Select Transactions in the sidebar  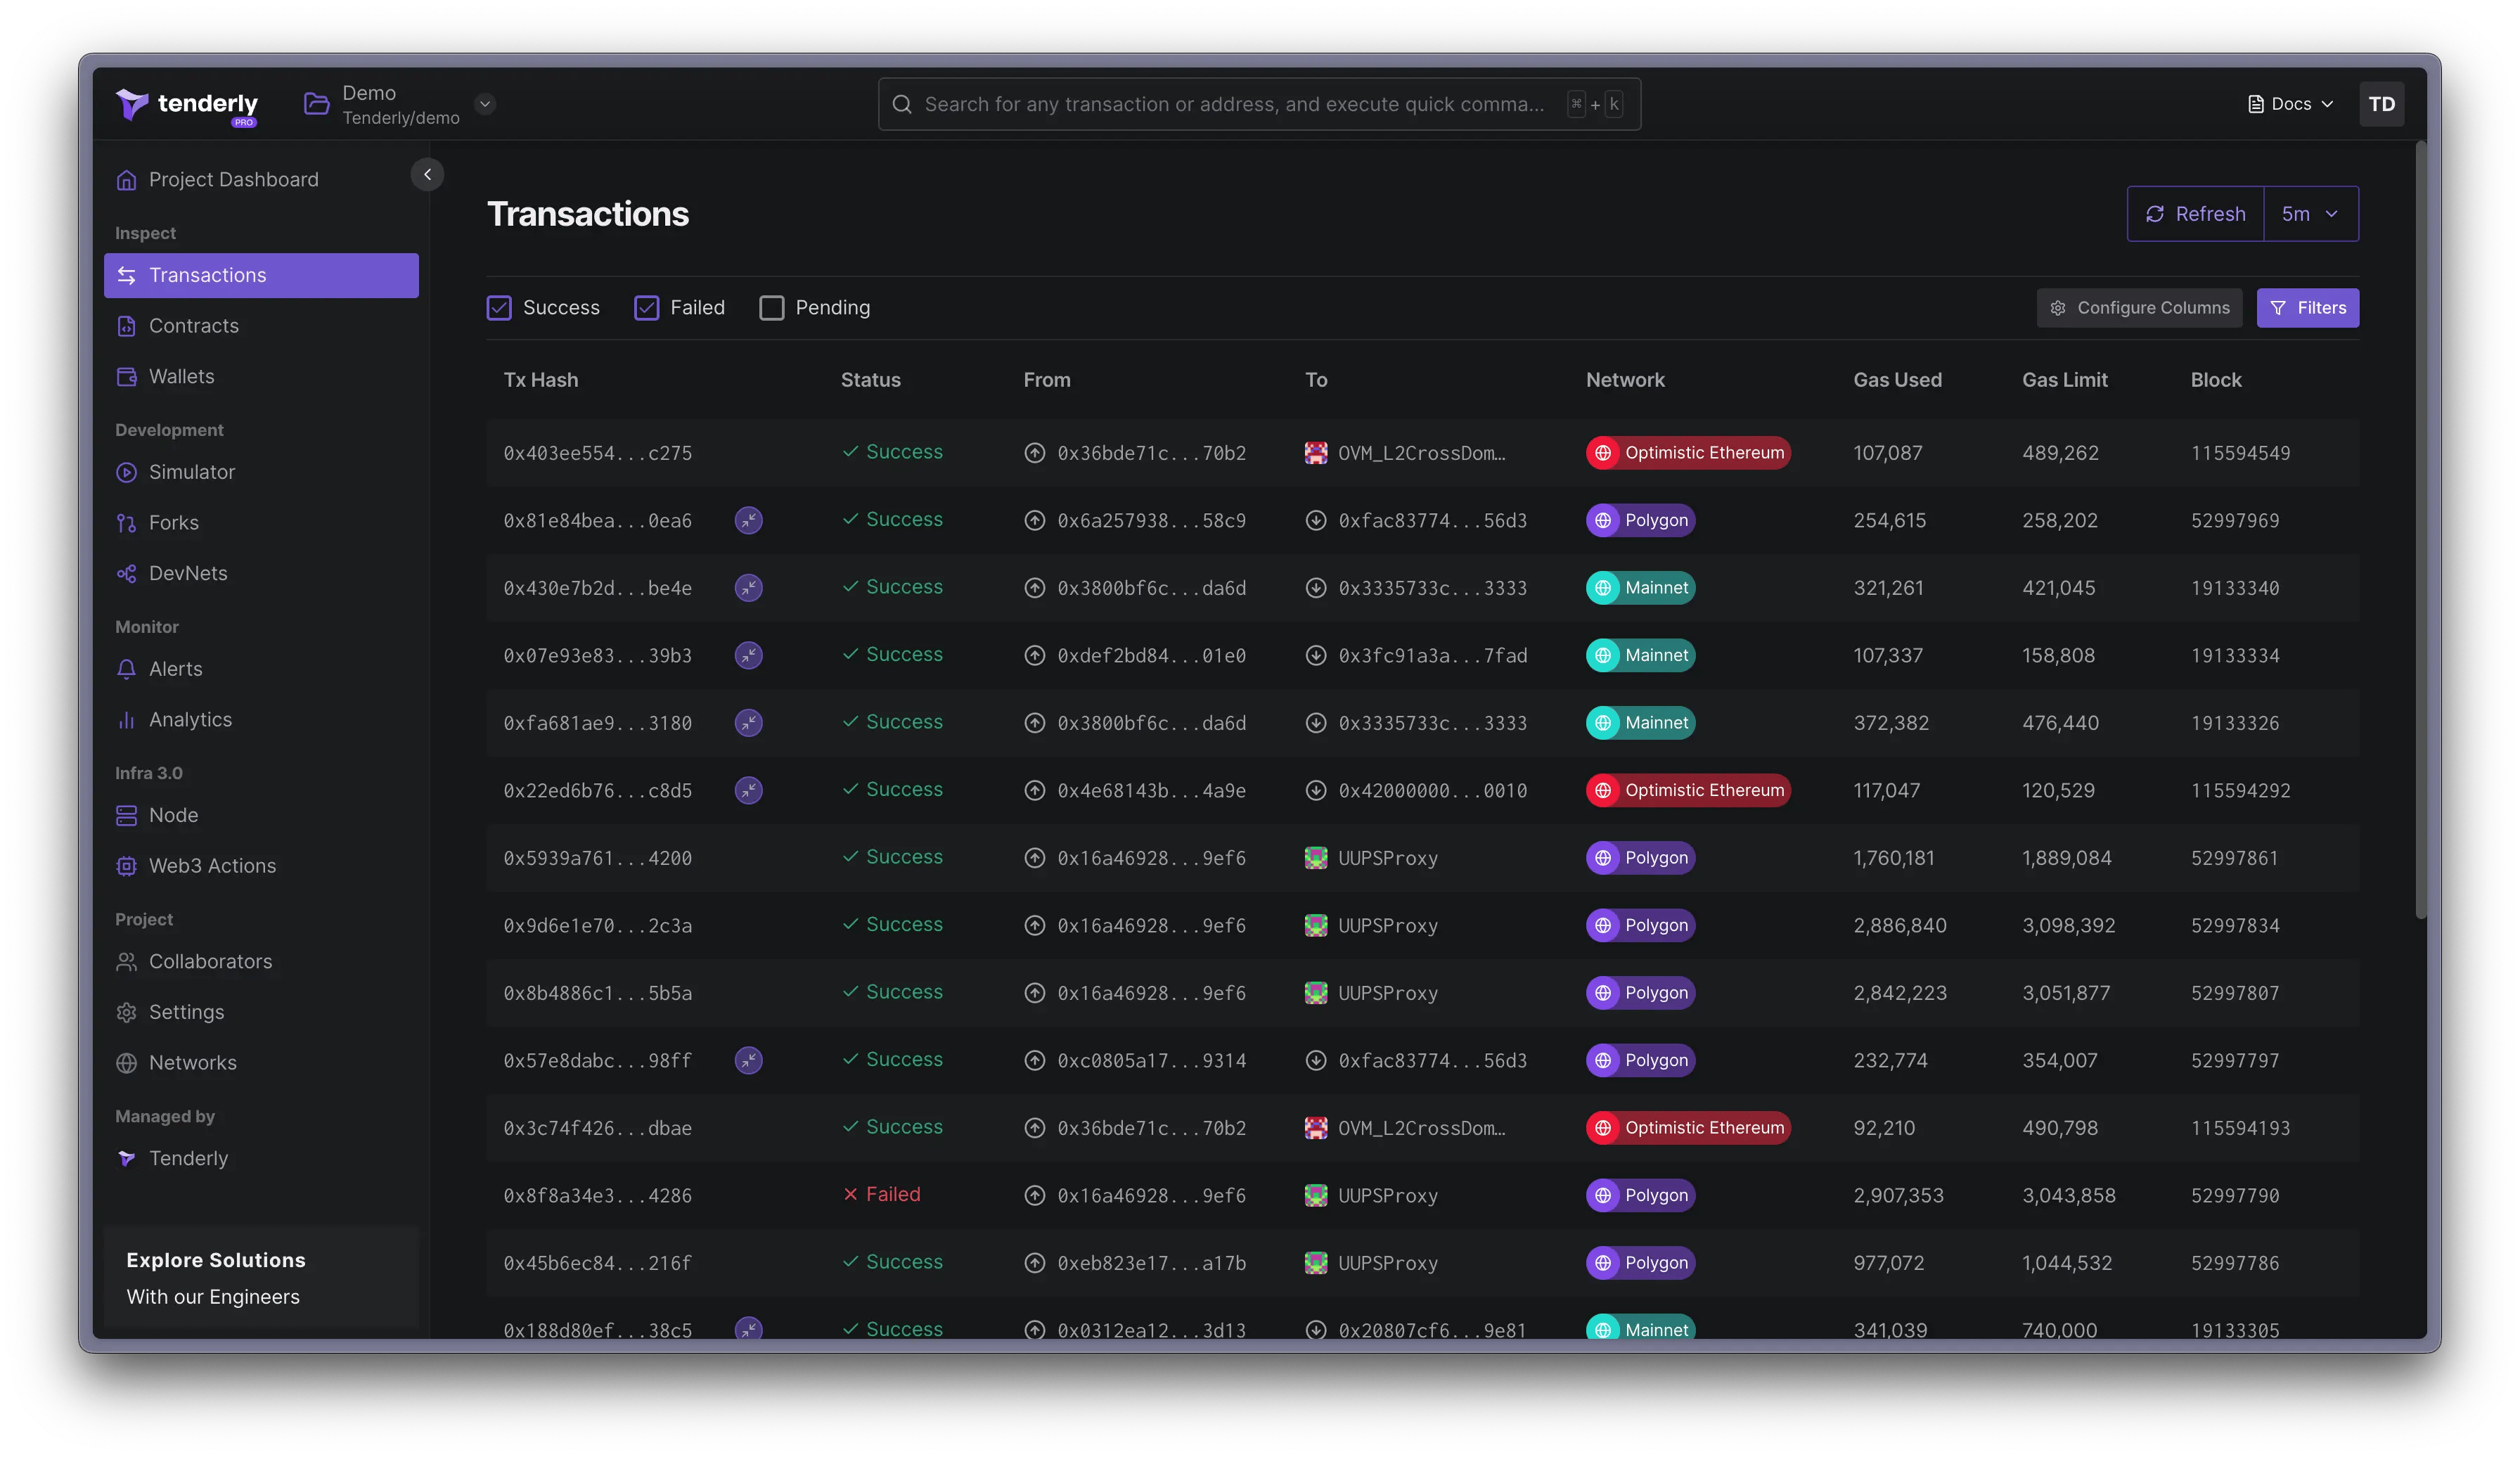[x=261, y=275]
